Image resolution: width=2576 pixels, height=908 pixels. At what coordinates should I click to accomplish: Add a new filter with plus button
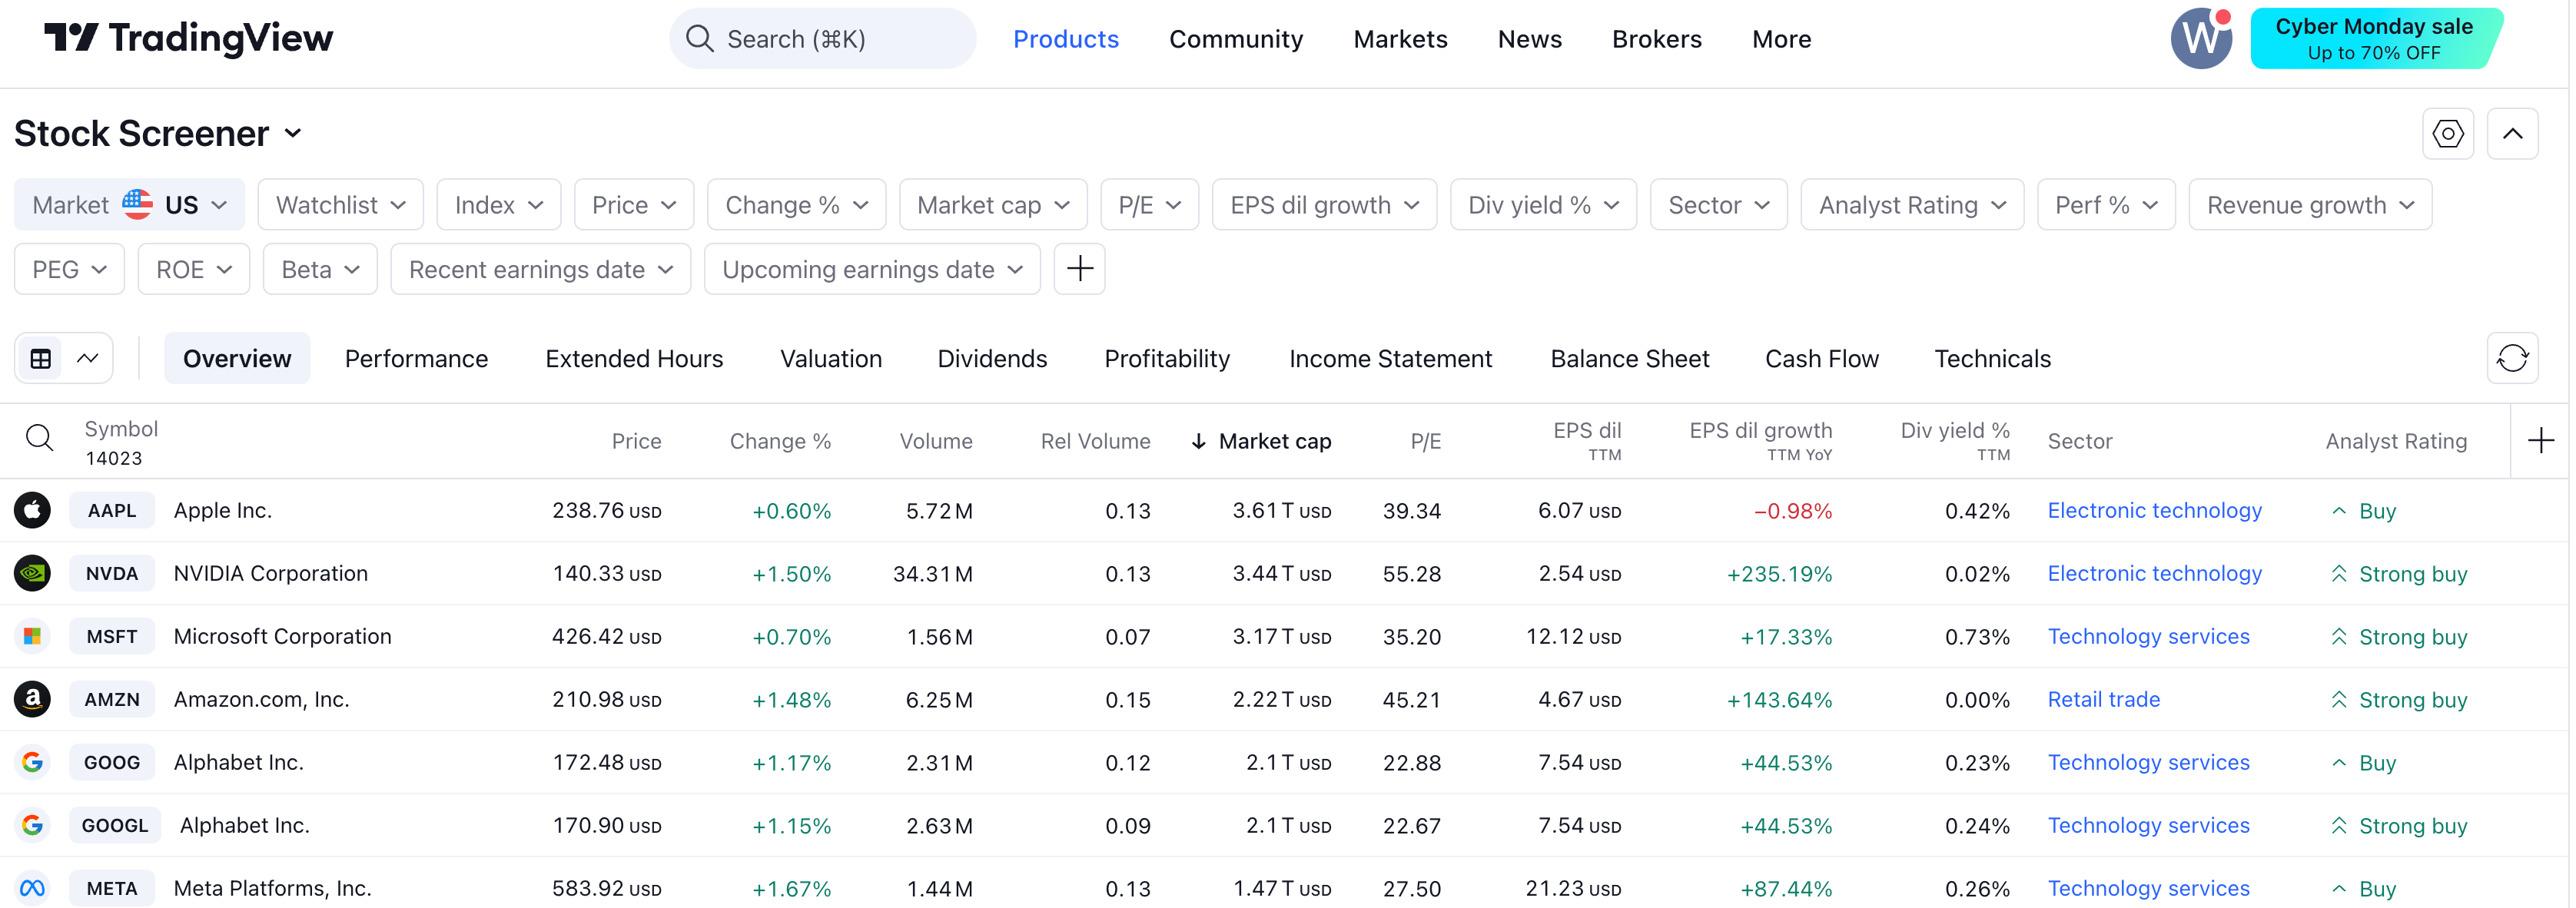pos(1079,269)
